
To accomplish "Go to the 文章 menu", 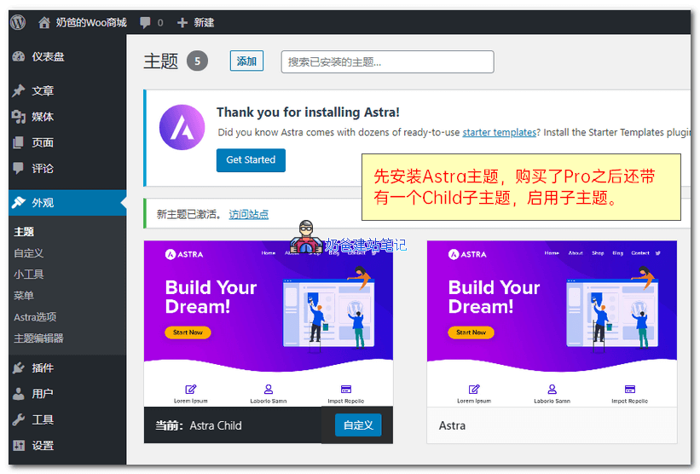I will (67, 90).
